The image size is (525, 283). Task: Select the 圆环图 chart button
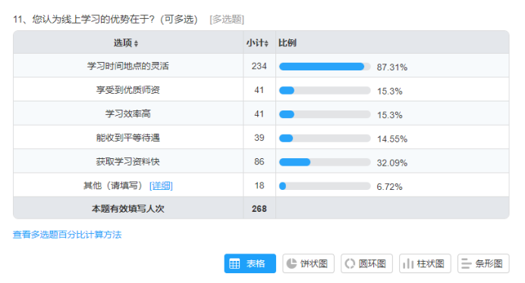366,263
